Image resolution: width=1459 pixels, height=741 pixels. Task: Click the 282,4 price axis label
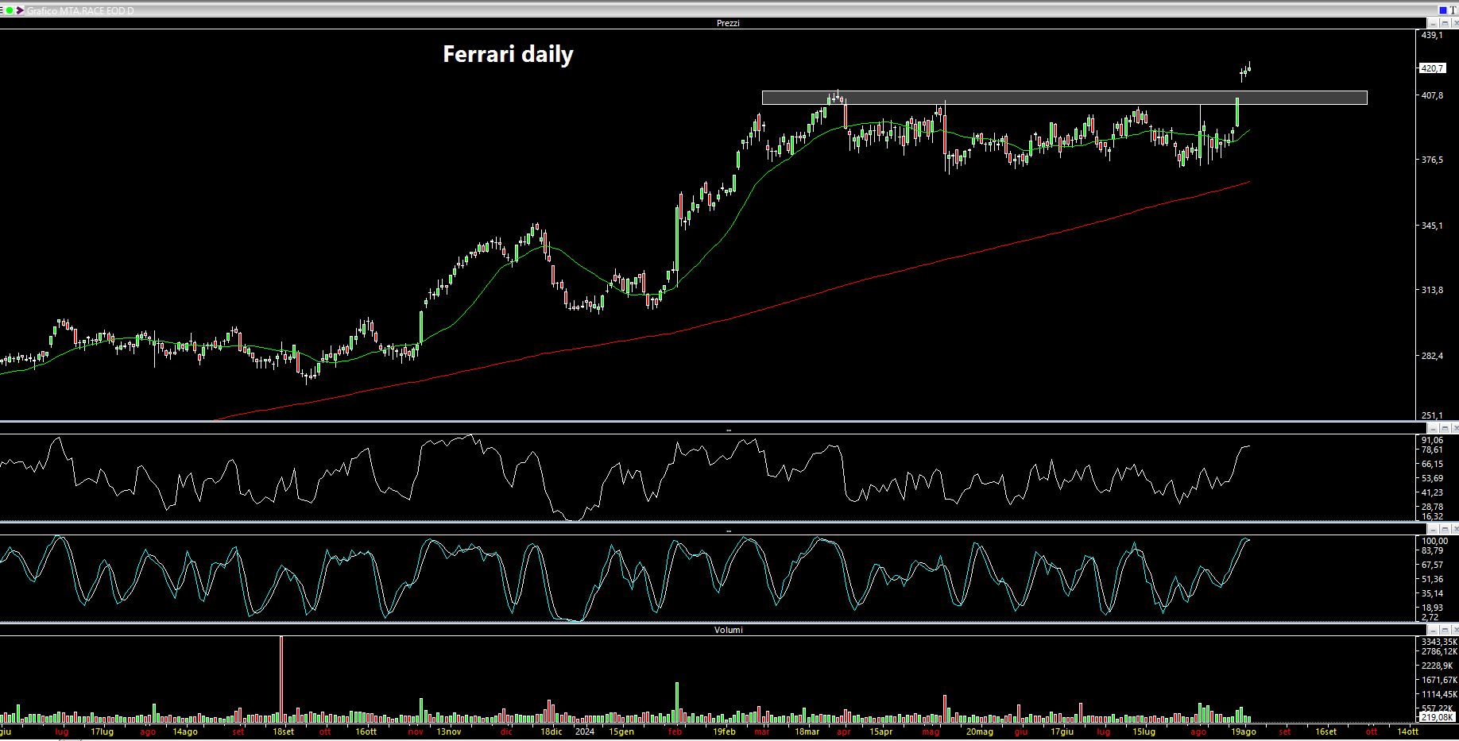(x=1432, y=356)
